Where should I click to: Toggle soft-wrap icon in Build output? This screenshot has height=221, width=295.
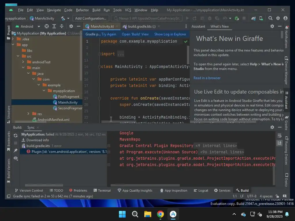[x=279, y=136]
